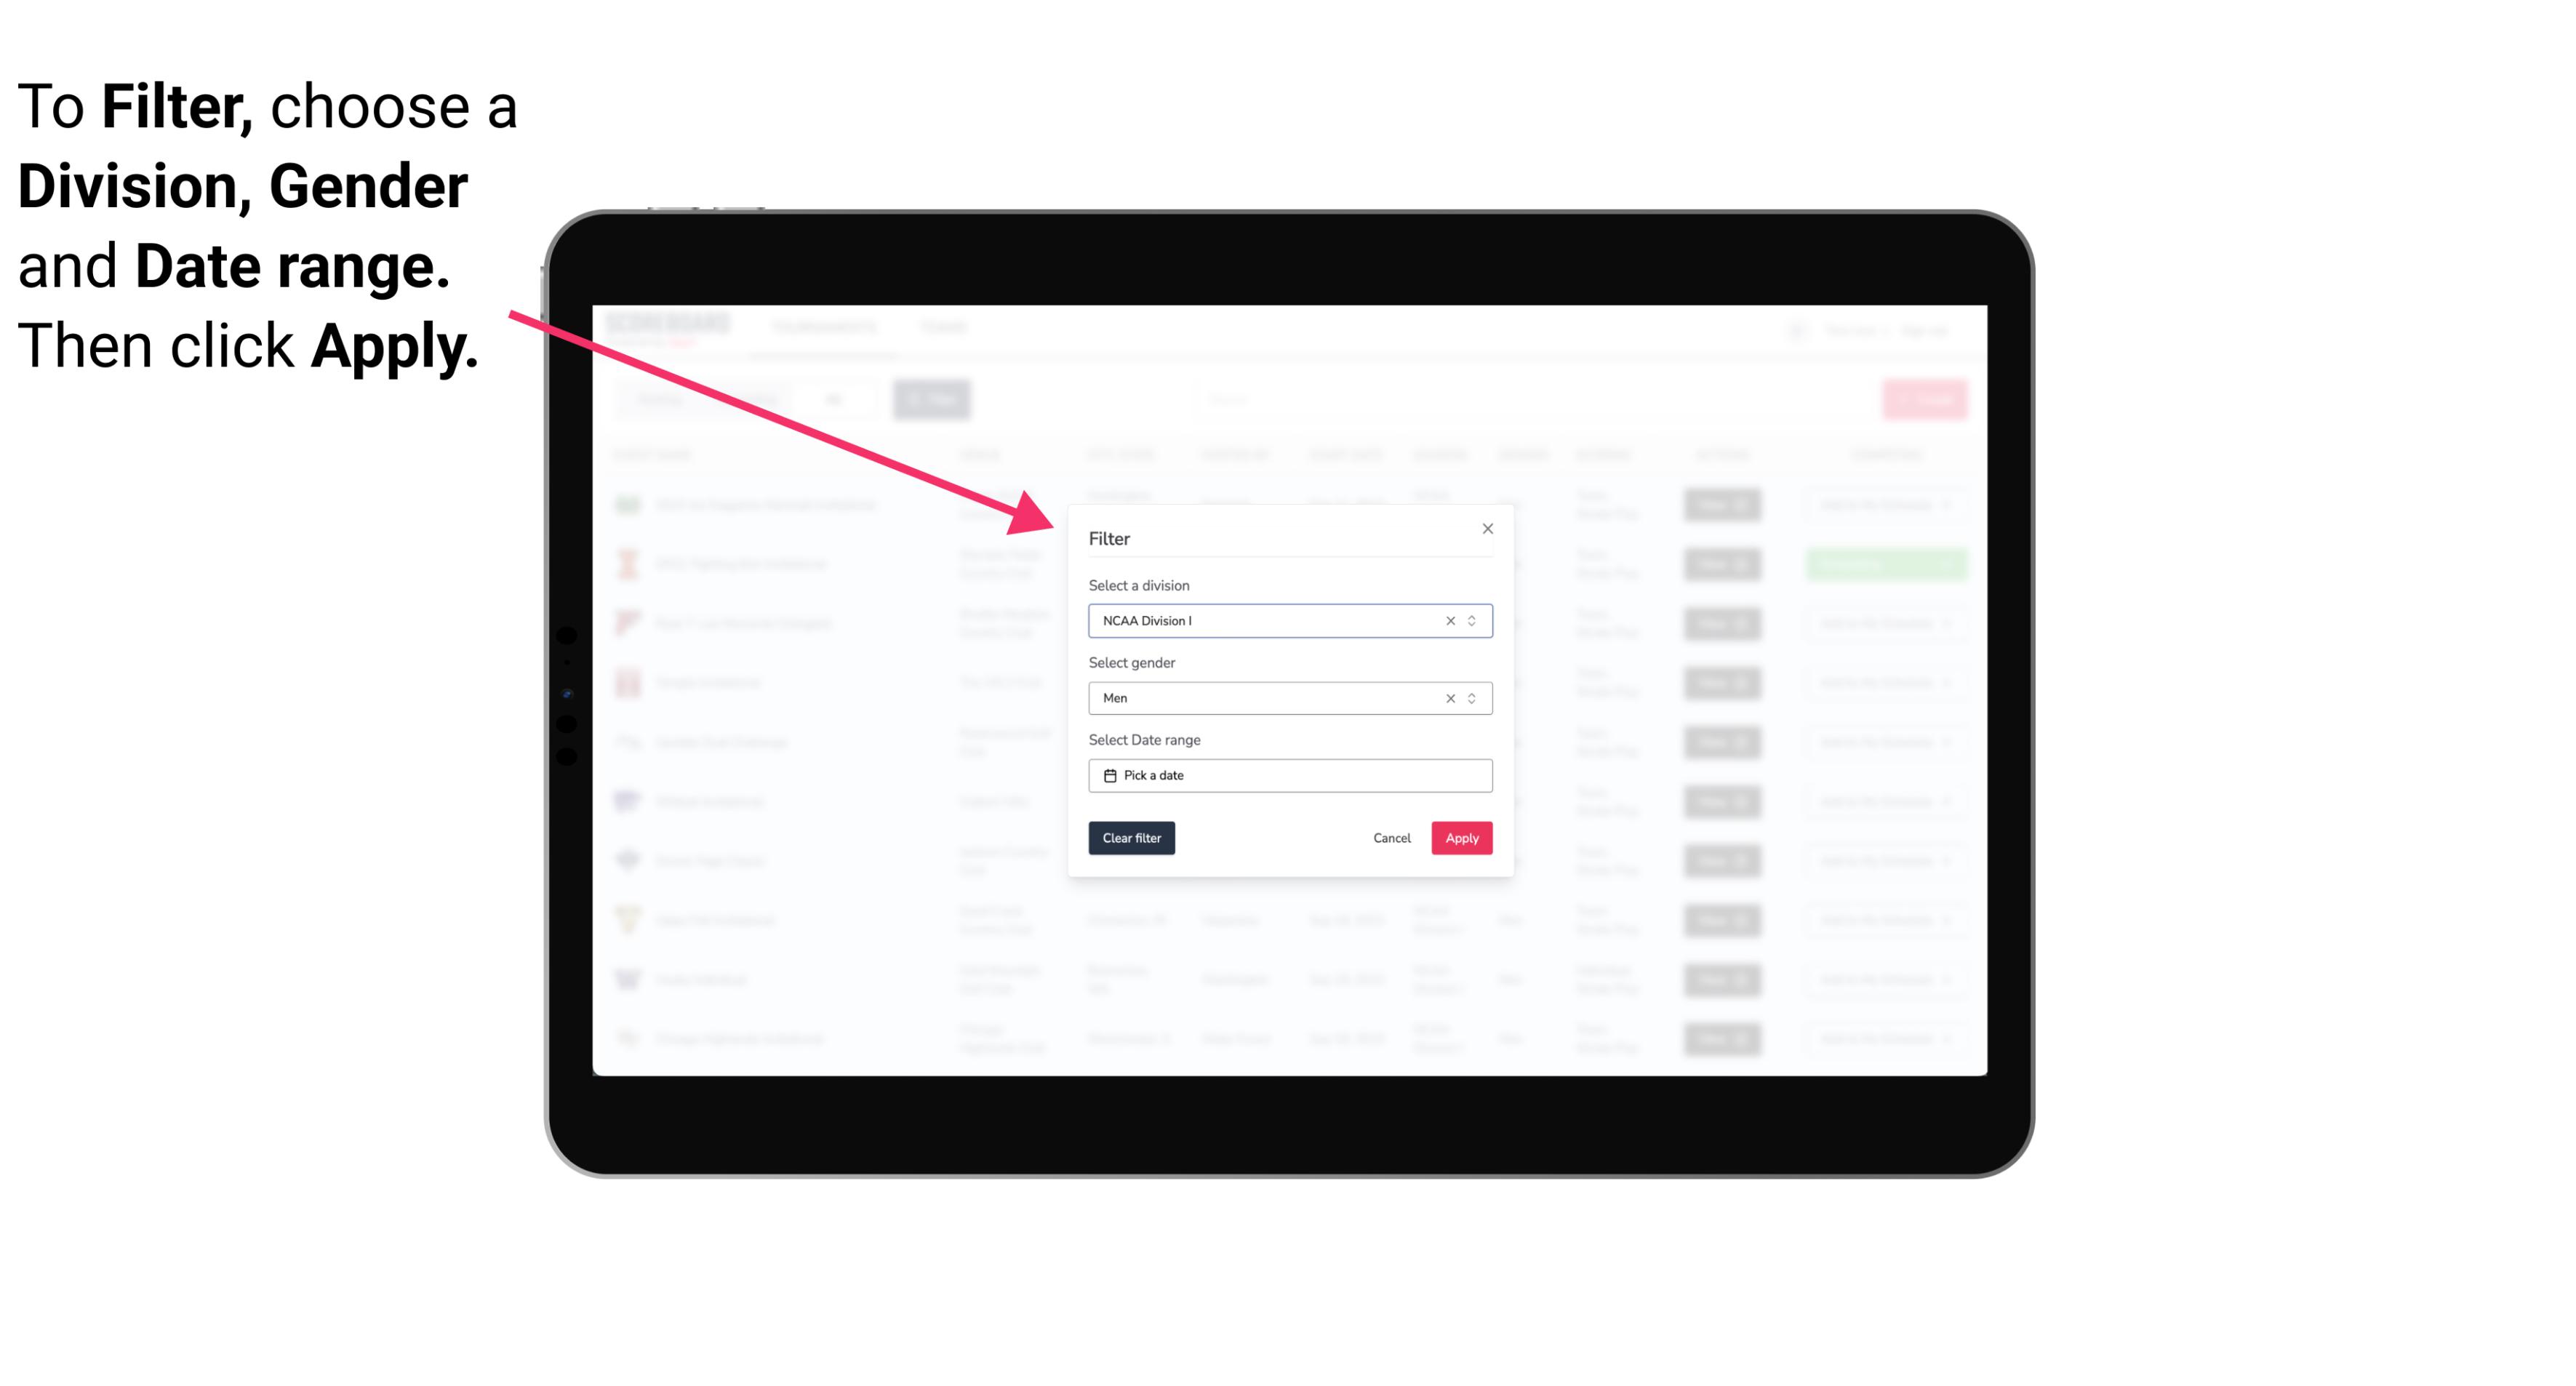Click the dark Clear filter button
This screenshot has width=2576, height=1386.
[x=1130, y=838]
